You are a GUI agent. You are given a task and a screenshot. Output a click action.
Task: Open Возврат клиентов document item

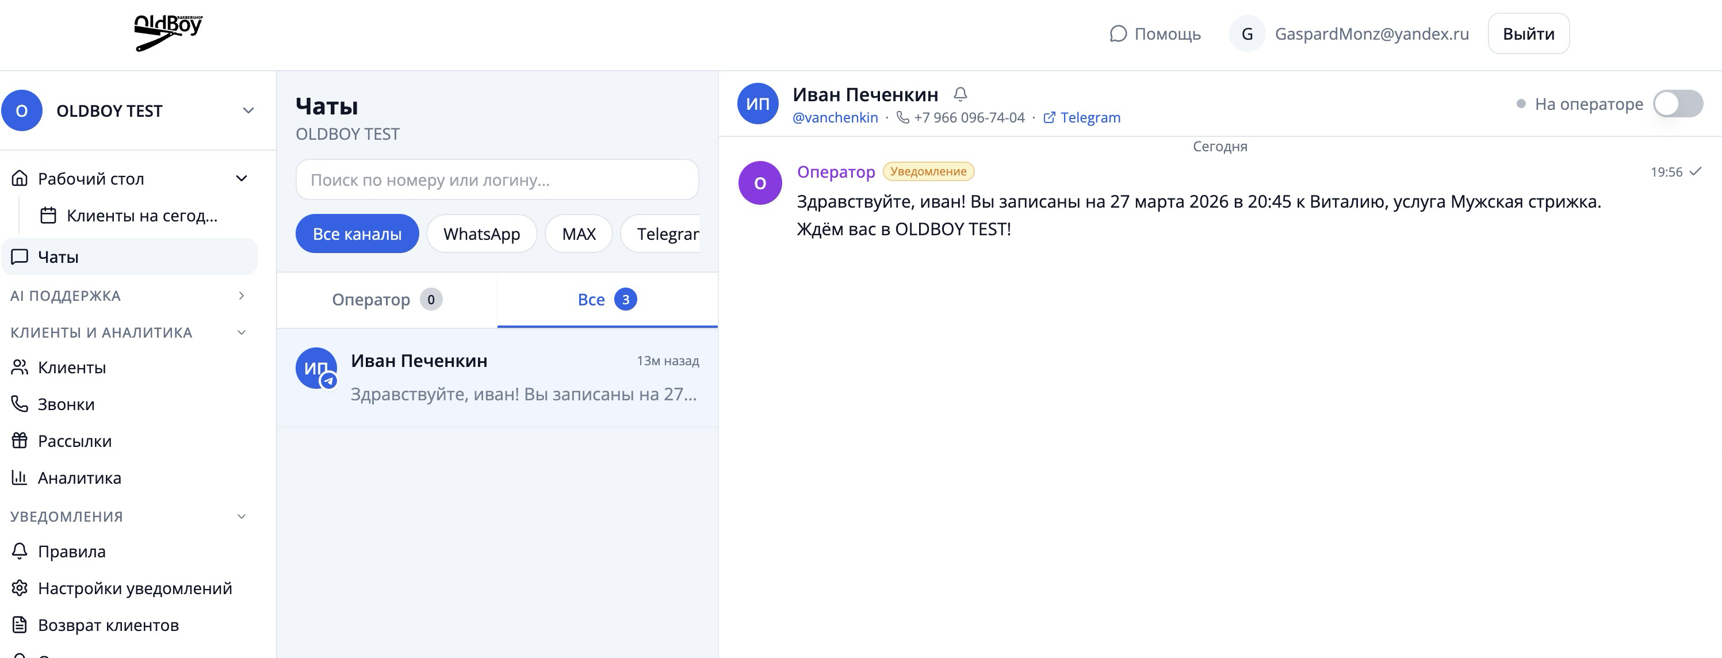[x=108, y=625]
